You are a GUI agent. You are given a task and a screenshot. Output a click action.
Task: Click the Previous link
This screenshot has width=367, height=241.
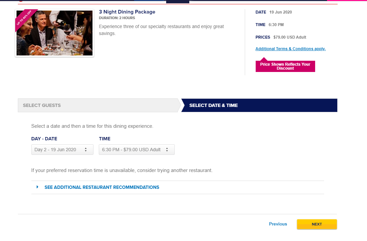(278, 224)
